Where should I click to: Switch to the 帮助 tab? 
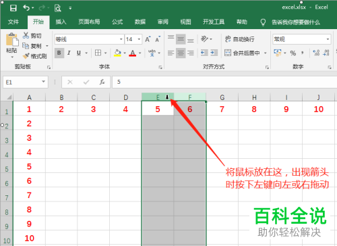pos(242,22)
